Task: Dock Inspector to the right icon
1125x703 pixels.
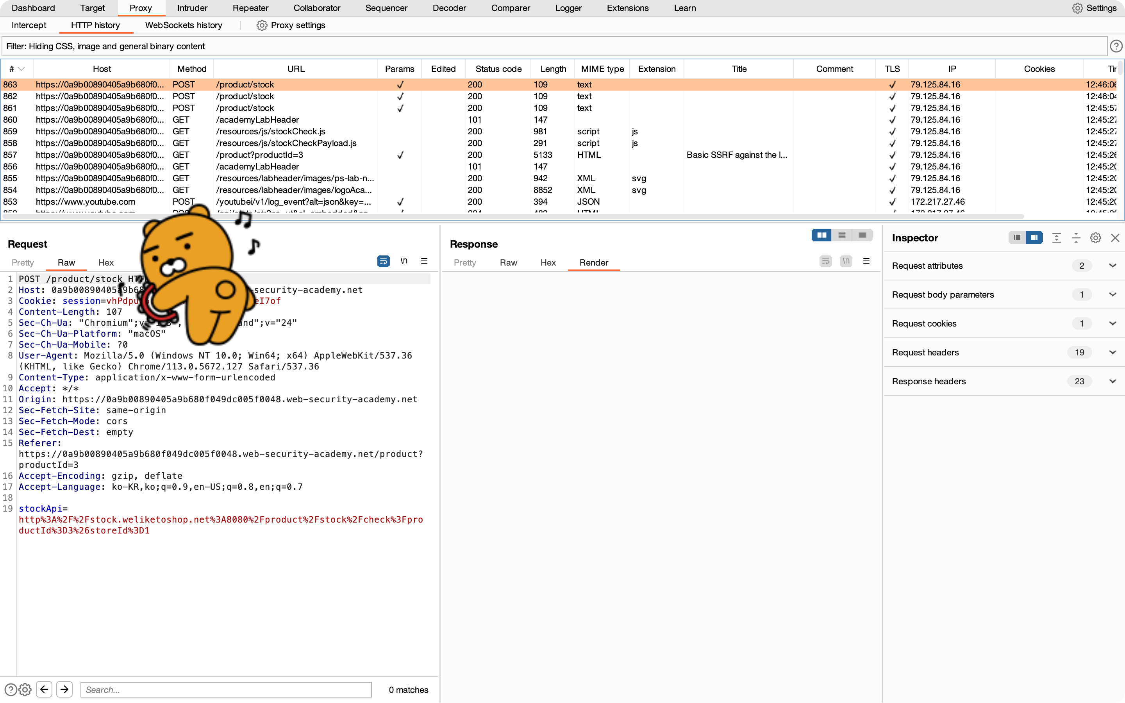Action: (1034, 237)
